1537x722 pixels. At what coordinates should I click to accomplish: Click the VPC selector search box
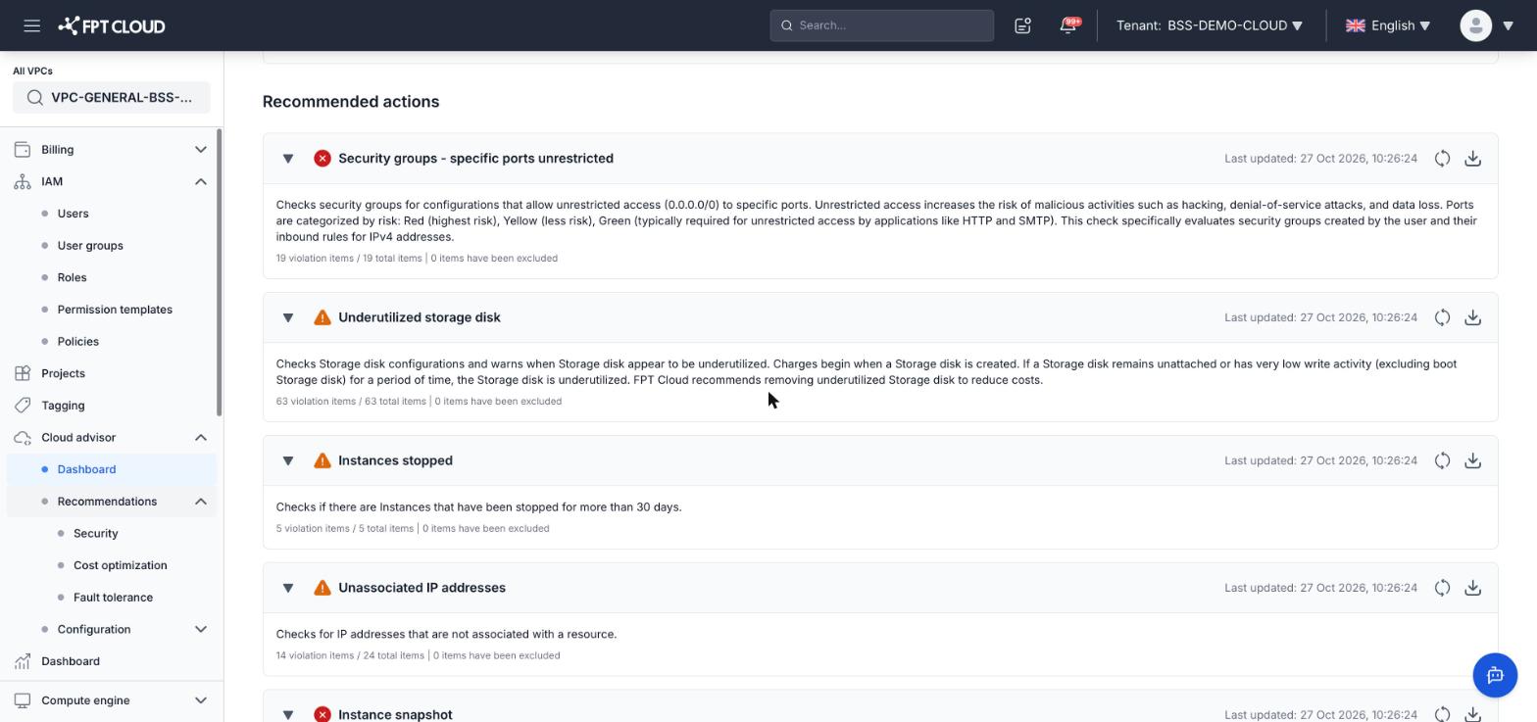pos(111,97)
